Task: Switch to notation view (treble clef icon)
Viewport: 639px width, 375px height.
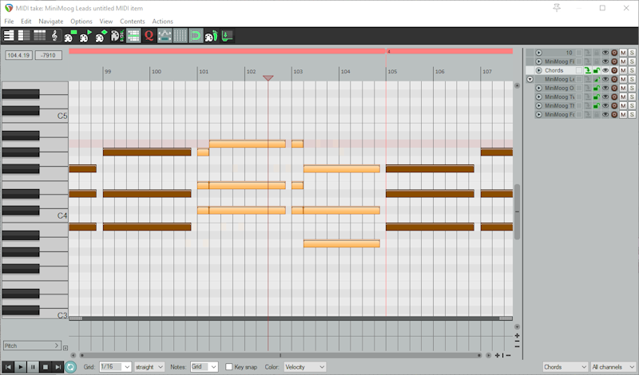Action: coord(54,35)
